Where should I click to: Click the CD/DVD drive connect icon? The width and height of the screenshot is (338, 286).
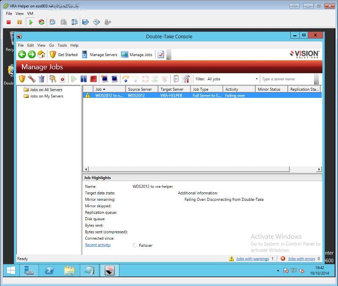(x=97, y=22)
